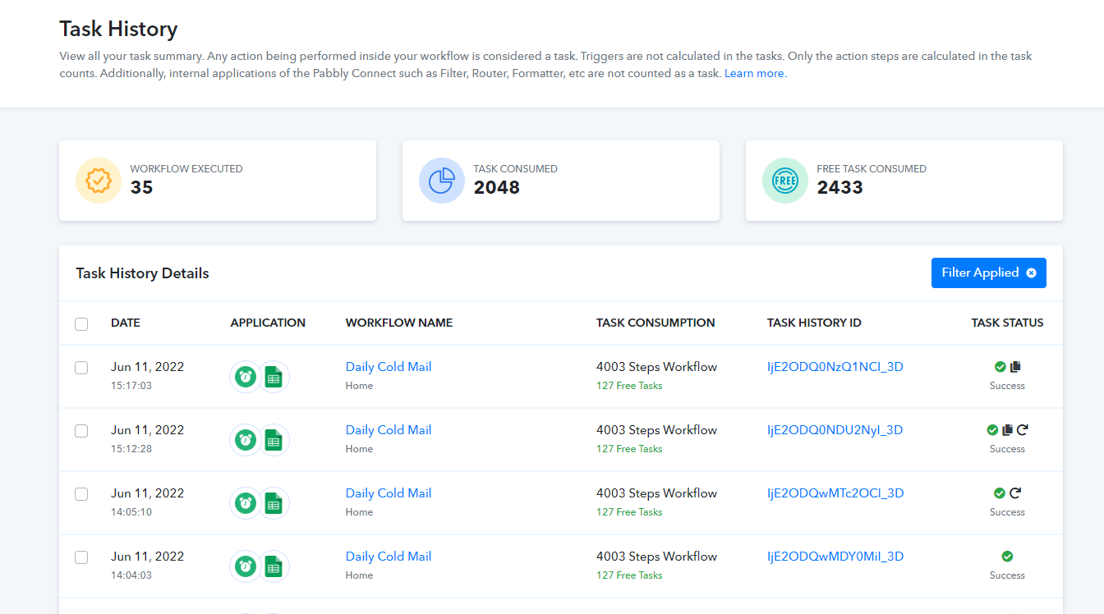This screenshot has height=614, width=1104.
Task: Open task history ID IjE2ODQwMTc2OCI_3D
Action: [x=835, y=493]
